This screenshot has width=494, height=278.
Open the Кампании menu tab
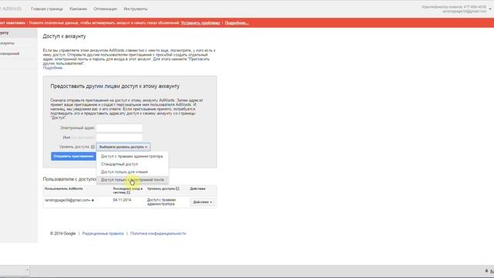pyautogui.click(x=78, y=8)
